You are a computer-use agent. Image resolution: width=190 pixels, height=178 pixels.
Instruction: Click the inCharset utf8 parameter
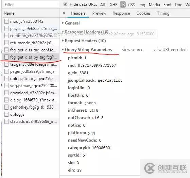(83, 110)
